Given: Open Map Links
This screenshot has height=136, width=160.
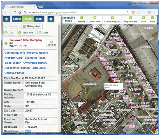Looking at the screenshot, I should click(x=39, y=68).
